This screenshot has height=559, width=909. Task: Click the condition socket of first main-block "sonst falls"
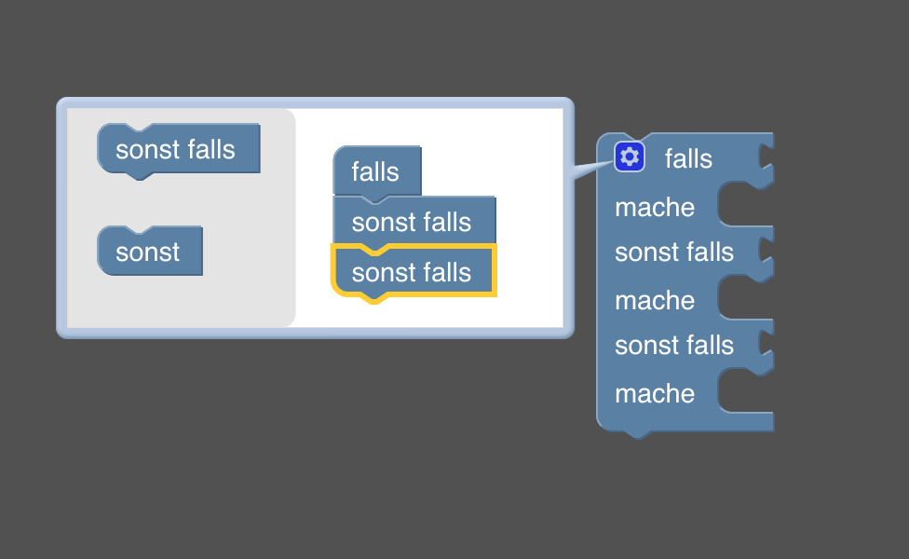tap(767, 252)
